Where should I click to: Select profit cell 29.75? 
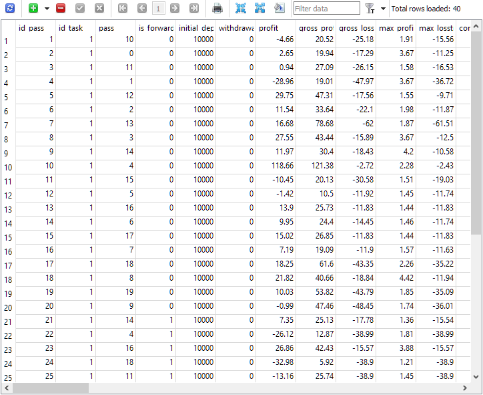coord(276,96)
